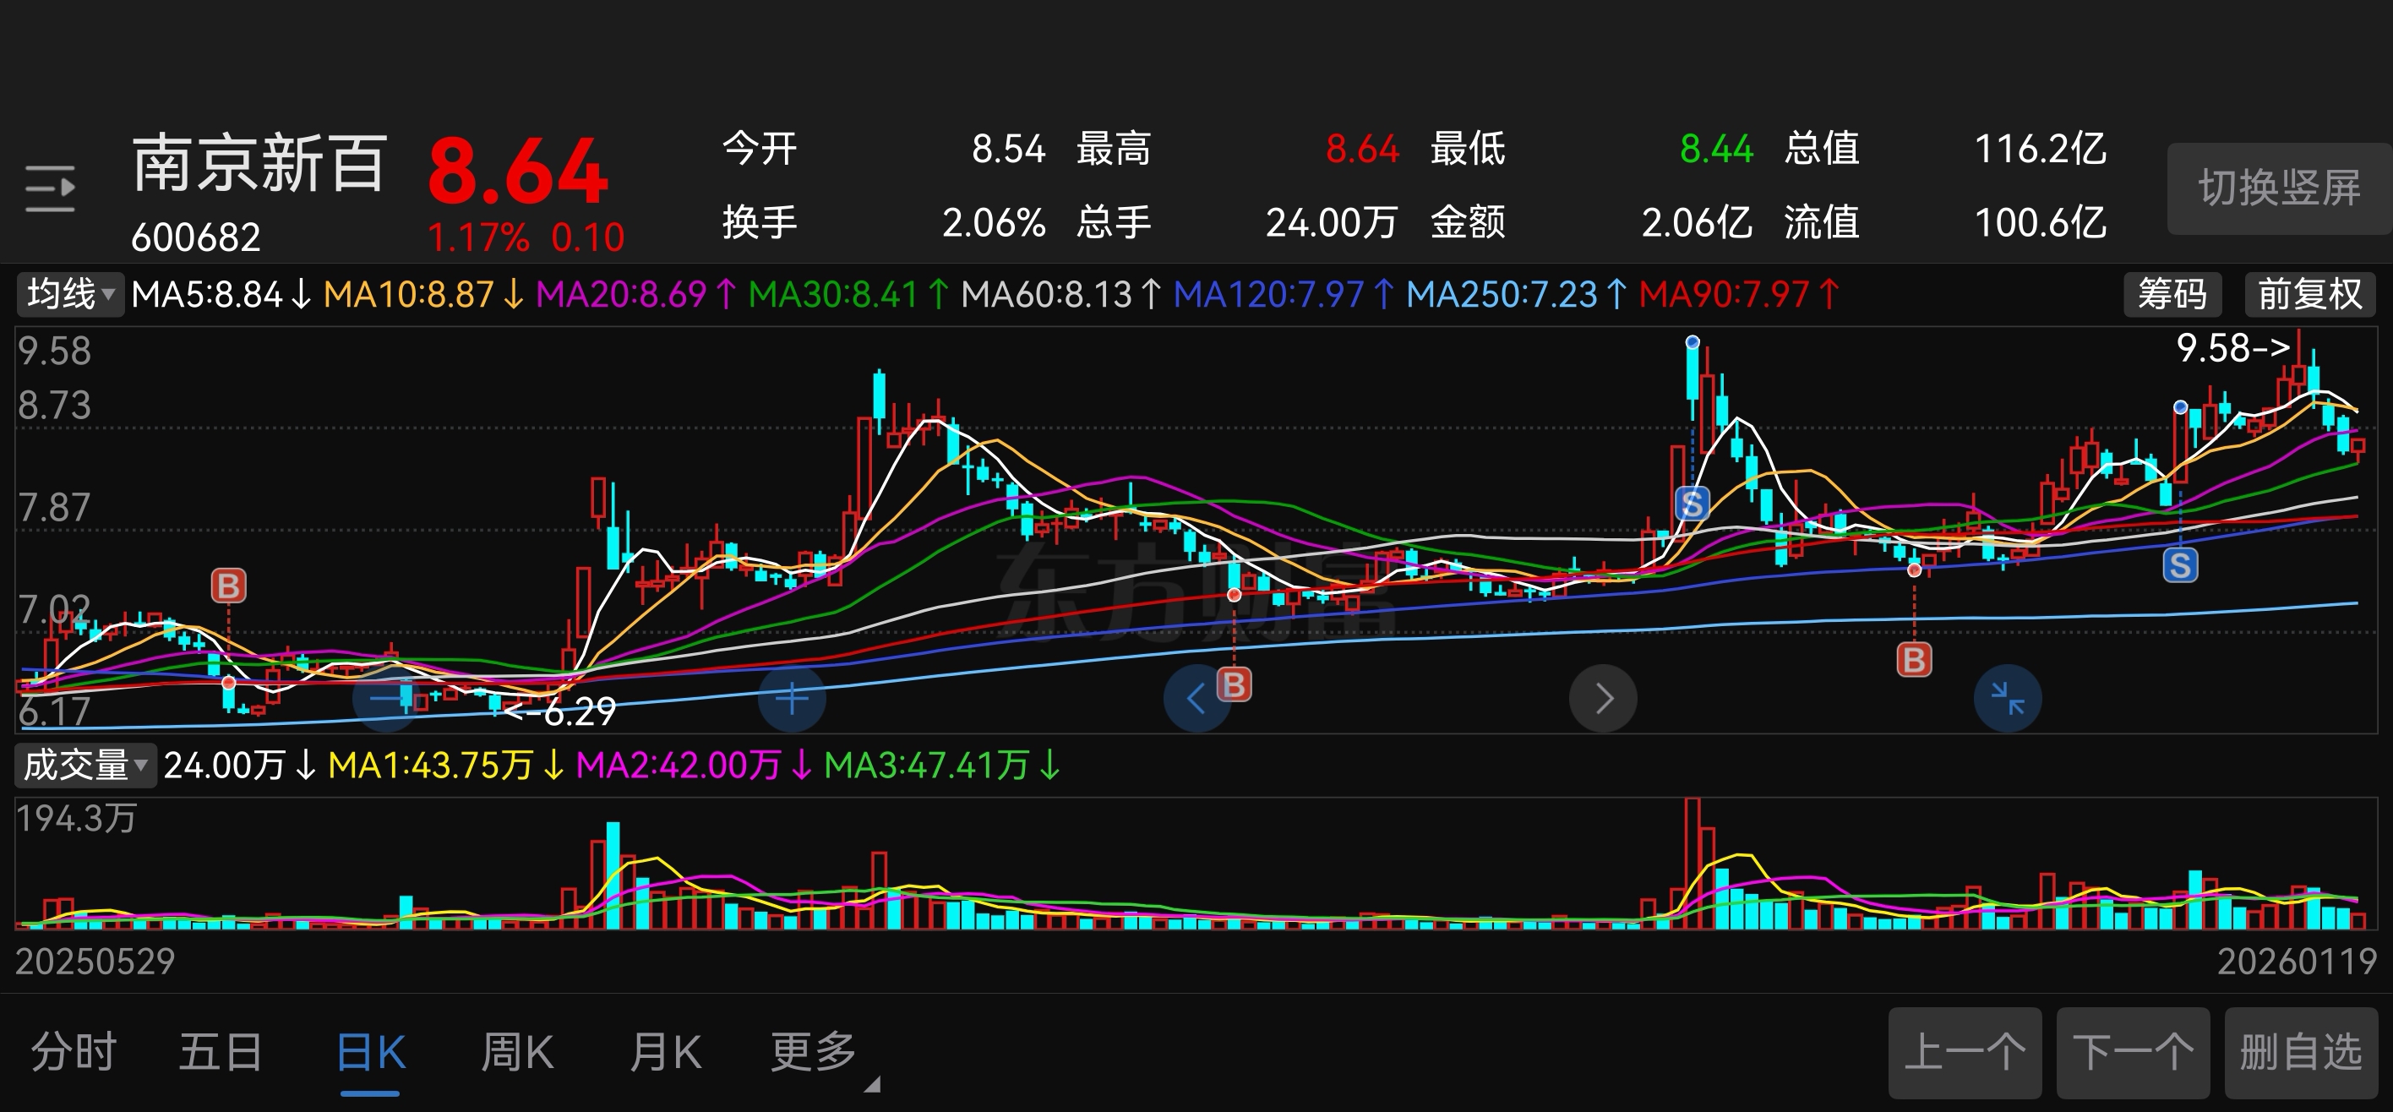Click the collapse arrows fullscreen exit icon
This screenshot has width=2393, height=1112.
point(2007,698)
